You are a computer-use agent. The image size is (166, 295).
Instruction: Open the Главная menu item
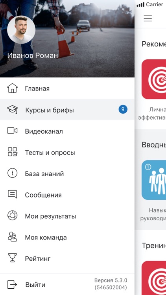tap(67, 88)
